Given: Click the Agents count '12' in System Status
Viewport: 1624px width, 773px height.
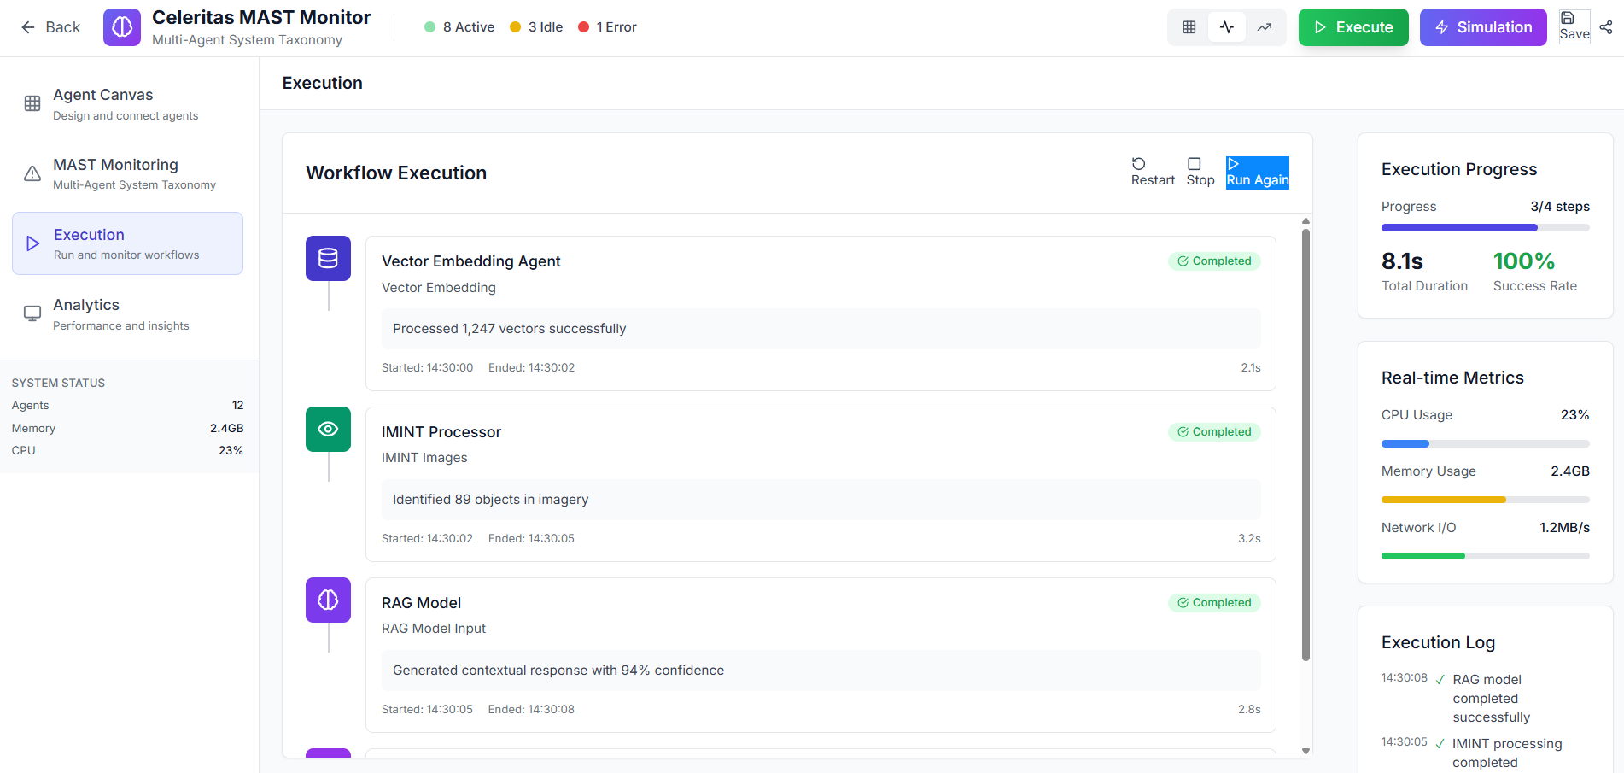Looking at the screenshot, I should [237, 406].
